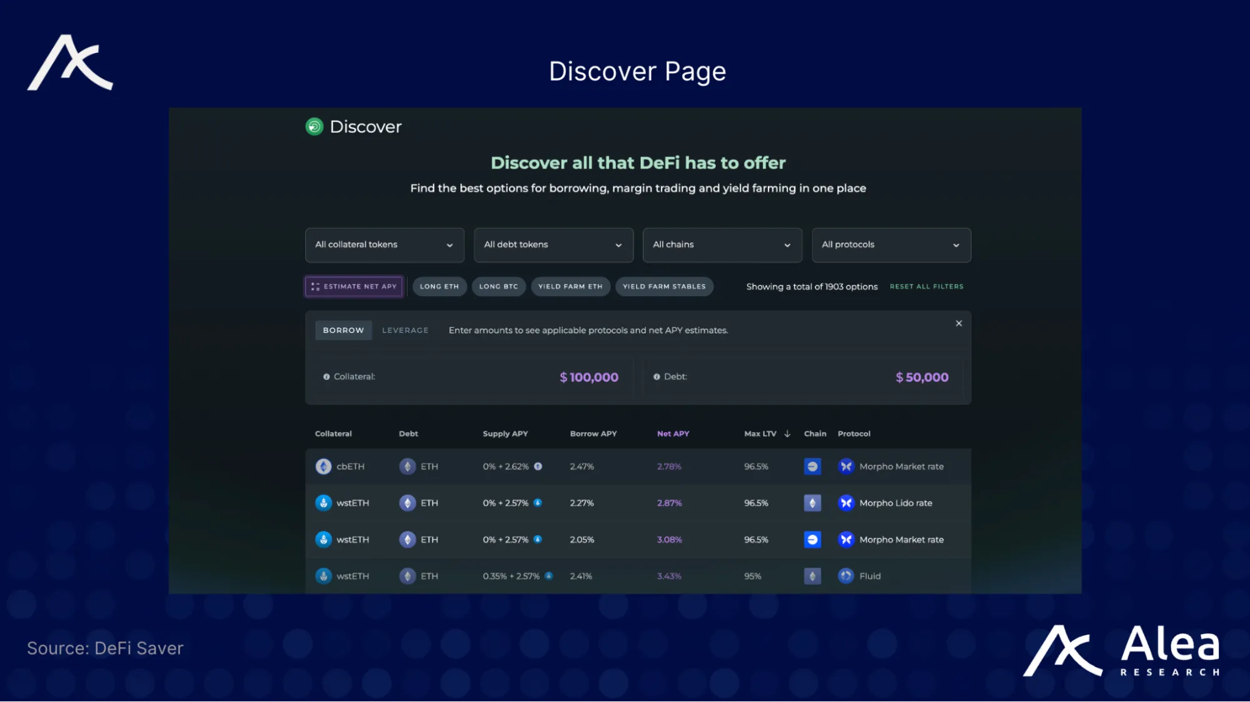1250x702 pixels.
Task: Open the All protocols dropdown
Action: coord(890,245)
